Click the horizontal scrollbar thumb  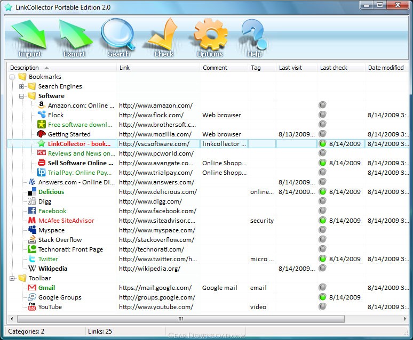181,319
